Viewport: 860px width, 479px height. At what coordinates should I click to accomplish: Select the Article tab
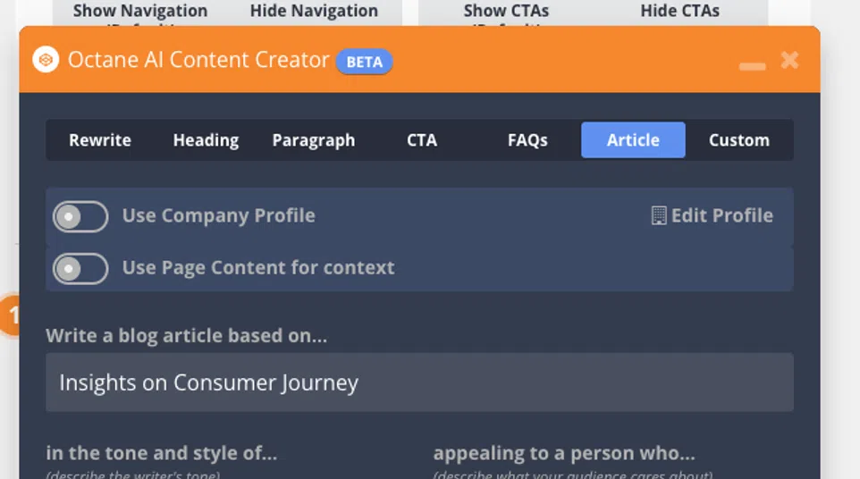(x=633, y=140)
